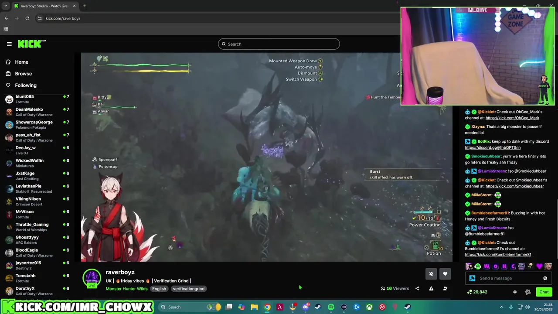Open Browse in the sidebar
This screenshot has height=314, width=558.
click(x=23, y=74)
